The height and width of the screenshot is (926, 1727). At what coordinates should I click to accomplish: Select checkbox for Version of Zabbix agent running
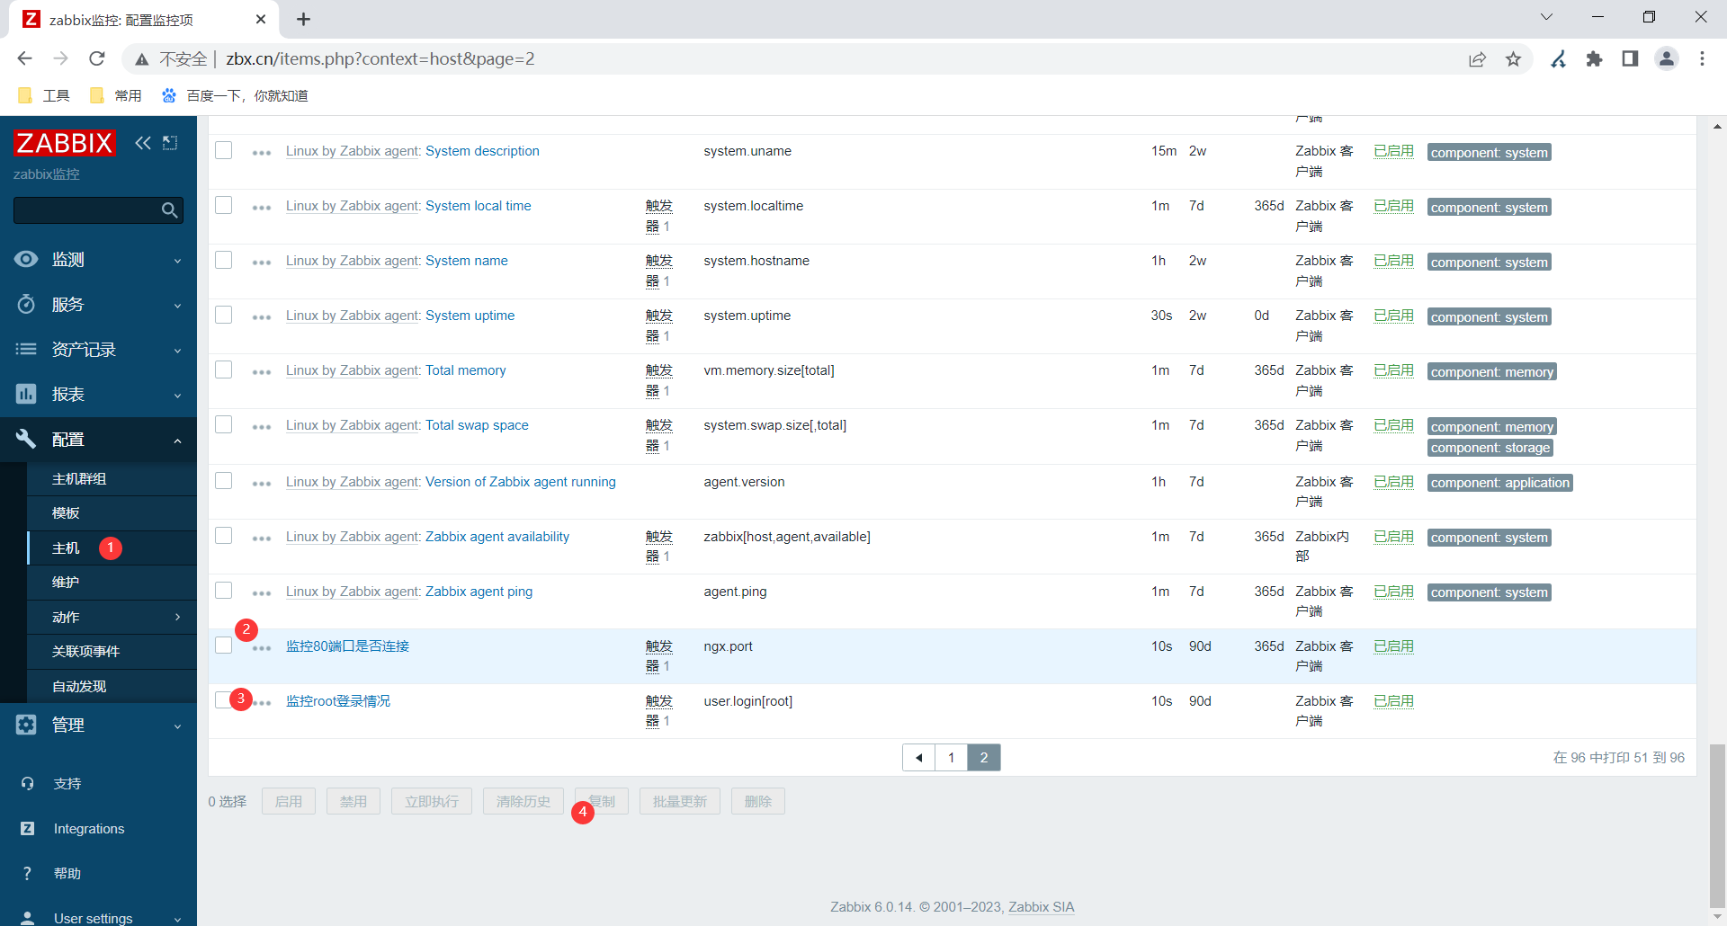point(224,481)
